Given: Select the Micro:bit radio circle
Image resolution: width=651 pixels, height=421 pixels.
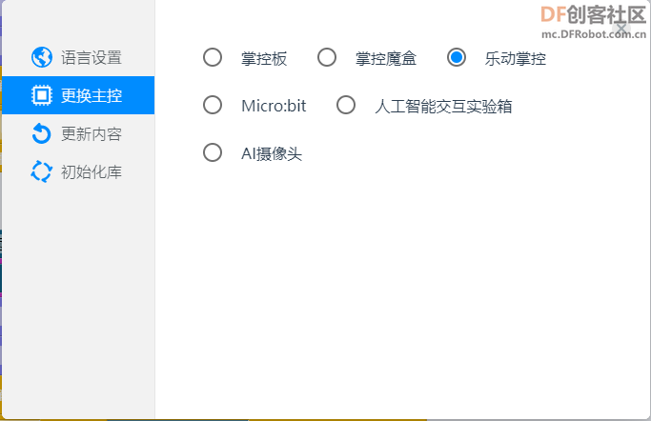Looking at the screenshot, I should (x=213, y=105).
